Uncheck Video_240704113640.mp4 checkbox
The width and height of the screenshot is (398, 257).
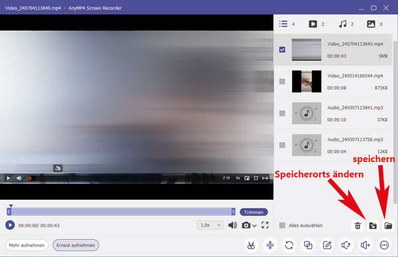(x=283, y=50)
